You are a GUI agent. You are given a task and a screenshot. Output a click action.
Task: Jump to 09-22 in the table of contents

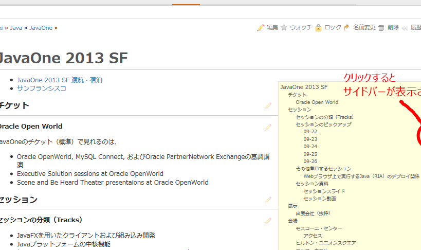(310, 132)
